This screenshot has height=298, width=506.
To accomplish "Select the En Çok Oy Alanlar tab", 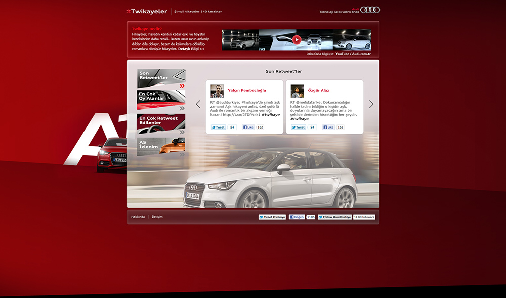I will pyautogui.click(x=161, y=100).
